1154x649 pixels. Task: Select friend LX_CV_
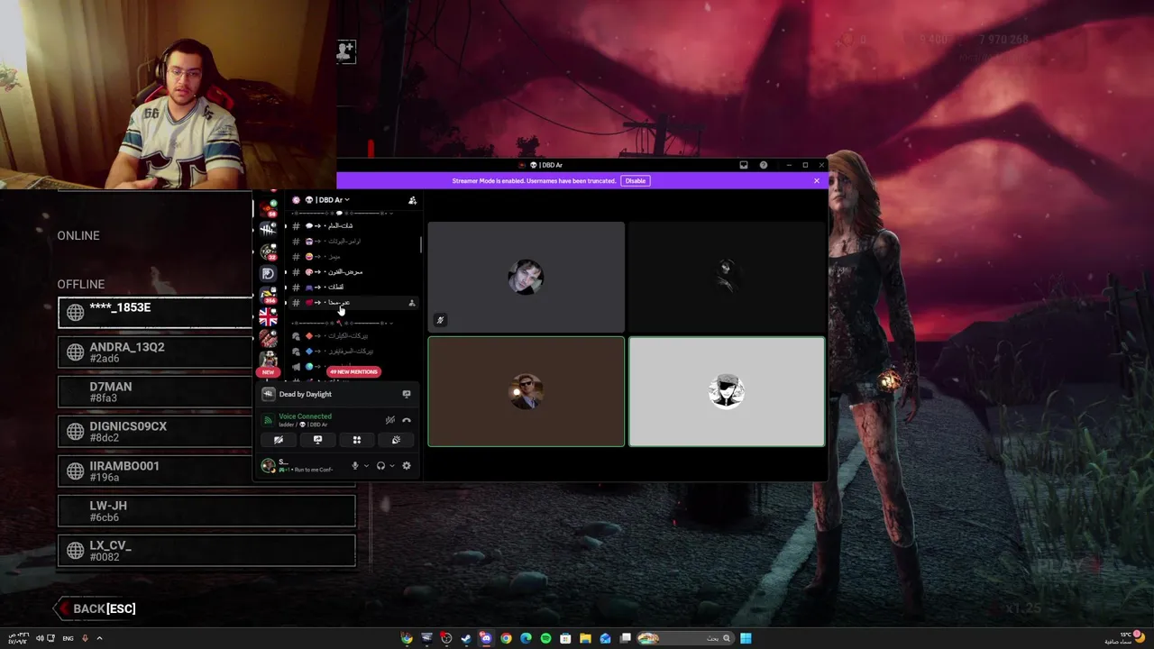pos(206,551)
